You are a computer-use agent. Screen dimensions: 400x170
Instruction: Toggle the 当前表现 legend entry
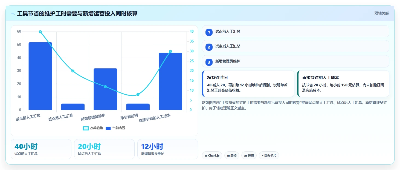pyautogui.click(x=115, y=128)
